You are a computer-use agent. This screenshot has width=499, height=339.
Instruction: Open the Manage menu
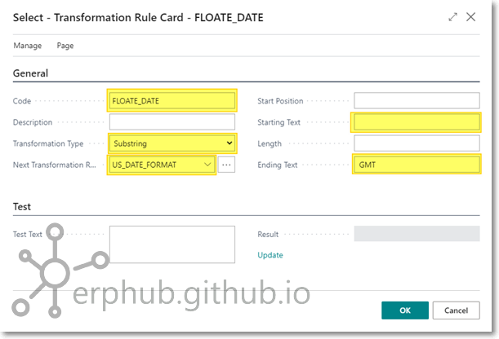pos(28,46)
